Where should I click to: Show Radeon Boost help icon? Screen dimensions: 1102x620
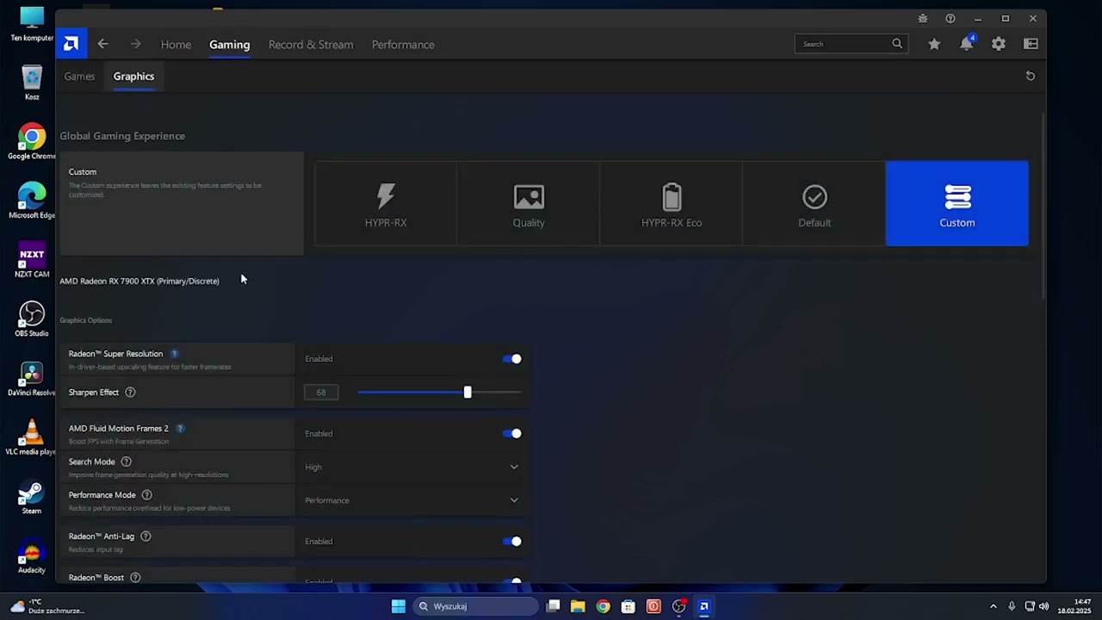pyautogui.click(x=135, y=578)
